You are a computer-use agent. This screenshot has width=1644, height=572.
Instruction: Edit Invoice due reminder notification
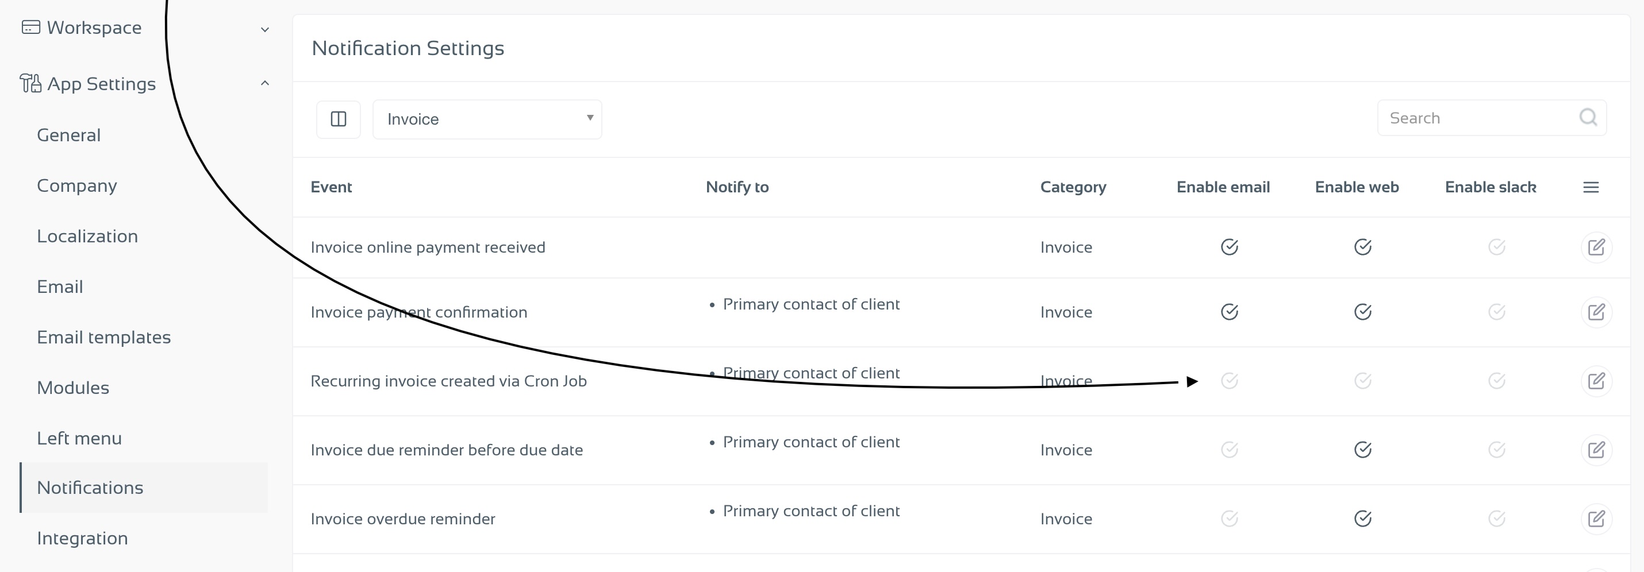pyautogui.click(x=1596, y=450)
